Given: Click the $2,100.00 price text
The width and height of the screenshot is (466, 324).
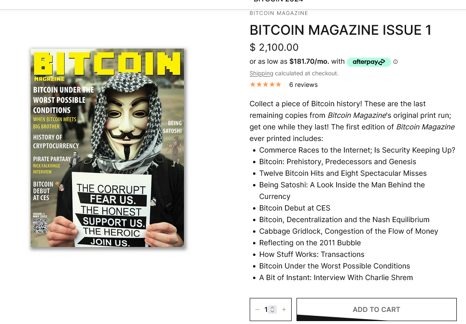Looking at the screenshot, I should coord(274,47).
